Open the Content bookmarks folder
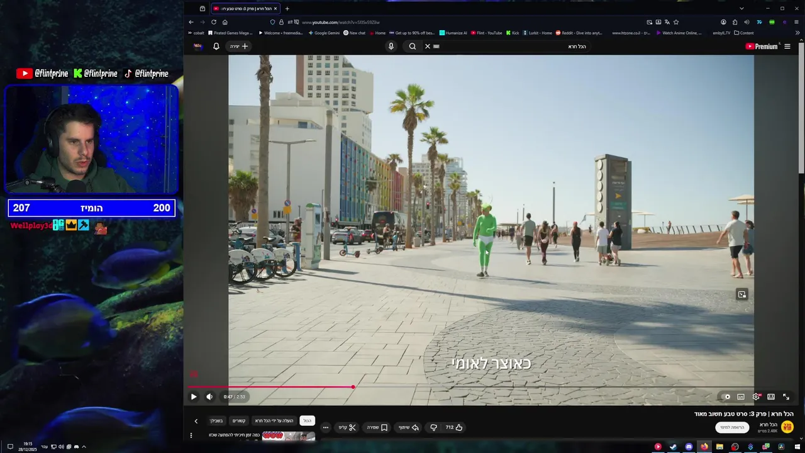Screen dimensions: 805x453 coord(744,33)
